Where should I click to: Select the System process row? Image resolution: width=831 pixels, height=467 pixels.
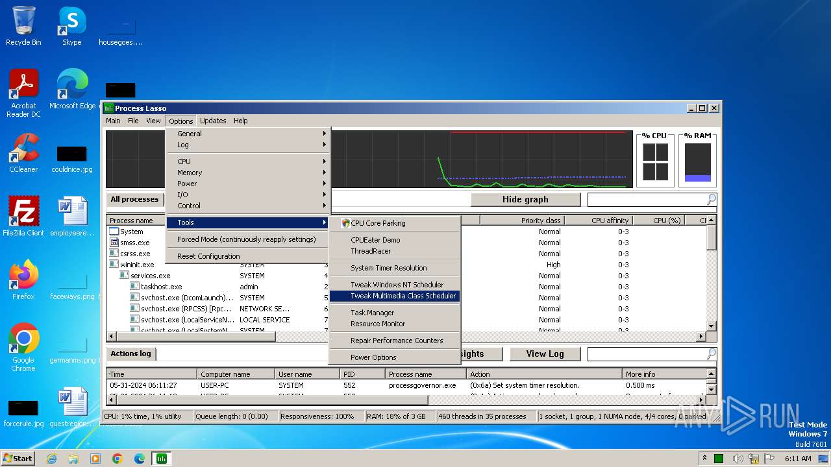point(131,232)
